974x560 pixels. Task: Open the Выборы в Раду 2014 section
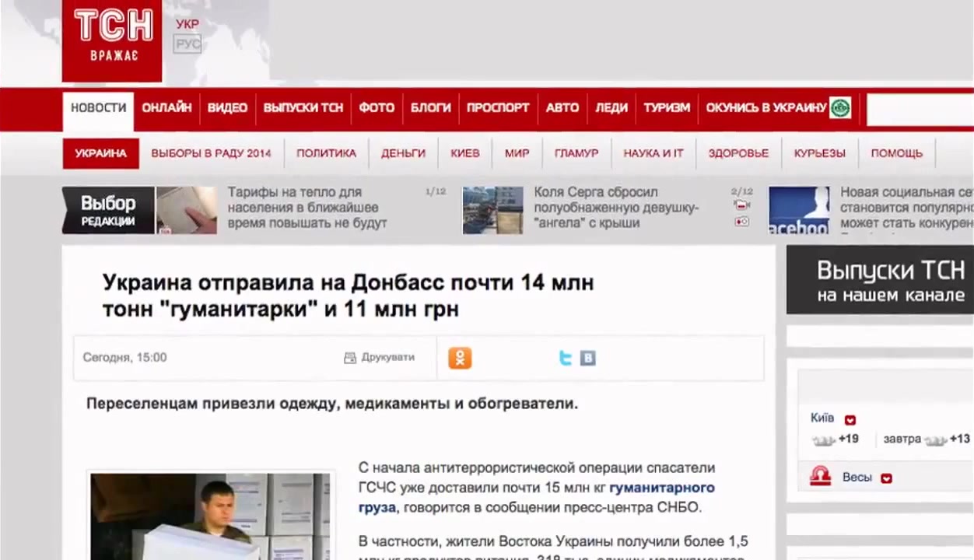click(x=211, y=153)
